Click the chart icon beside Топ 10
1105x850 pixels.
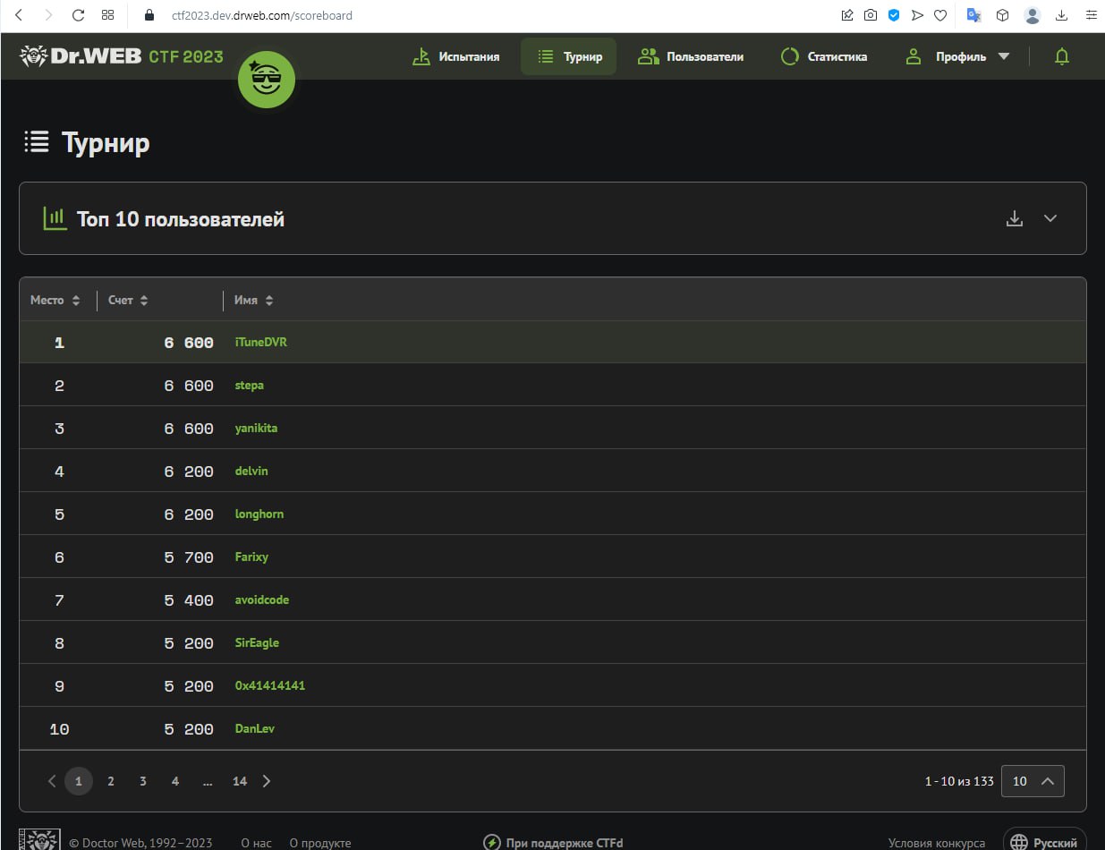[55, 218]
